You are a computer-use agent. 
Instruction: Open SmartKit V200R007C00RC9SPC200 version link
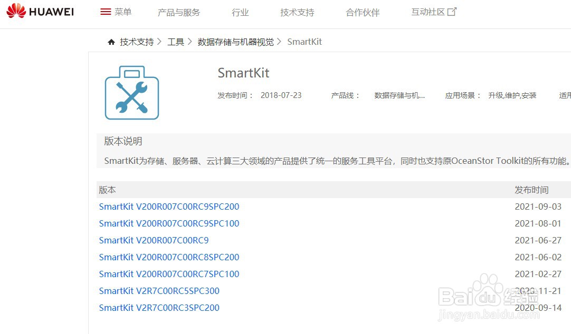pyautogui.click(x=169, y=207)
